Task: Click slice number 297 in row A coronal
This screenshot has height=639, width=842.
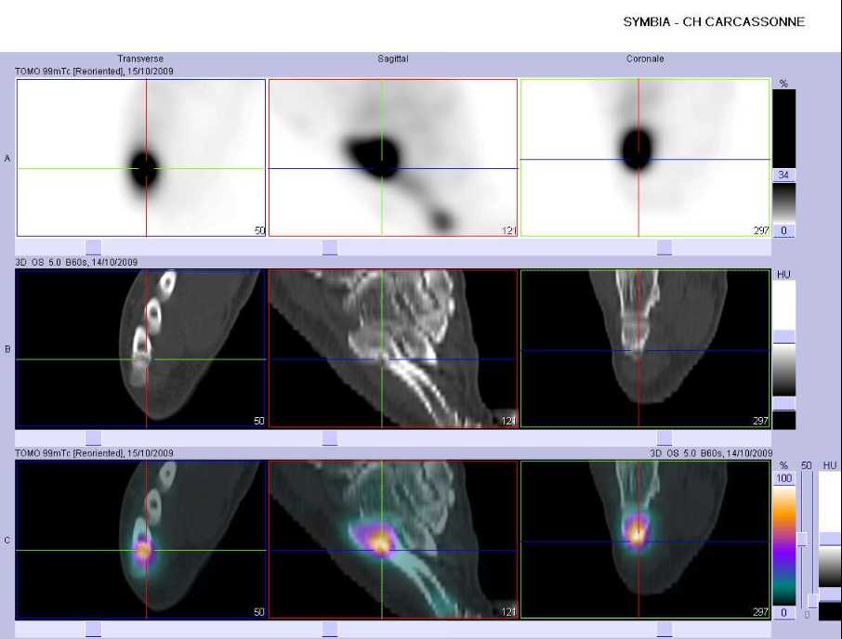Action: pyautogui.click(x=761, y=230)
